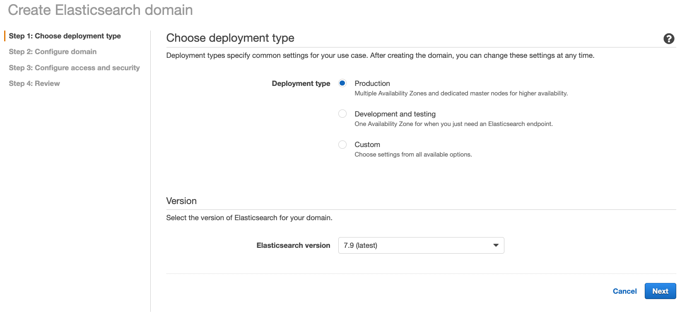Click the Version section heading
687x316 pixels.
click(181, 201)
